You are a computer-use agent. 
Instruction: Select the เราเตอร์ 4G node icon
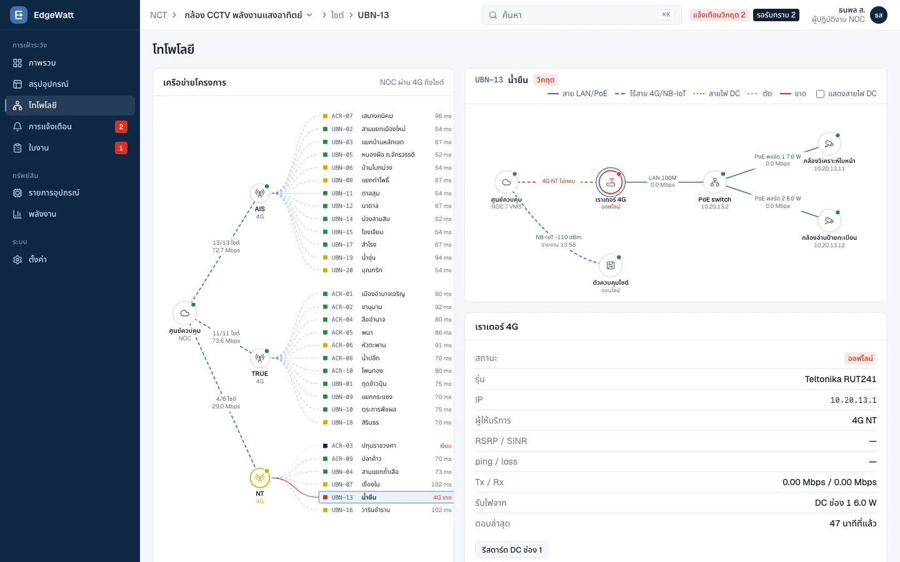(x=611, y=182)
